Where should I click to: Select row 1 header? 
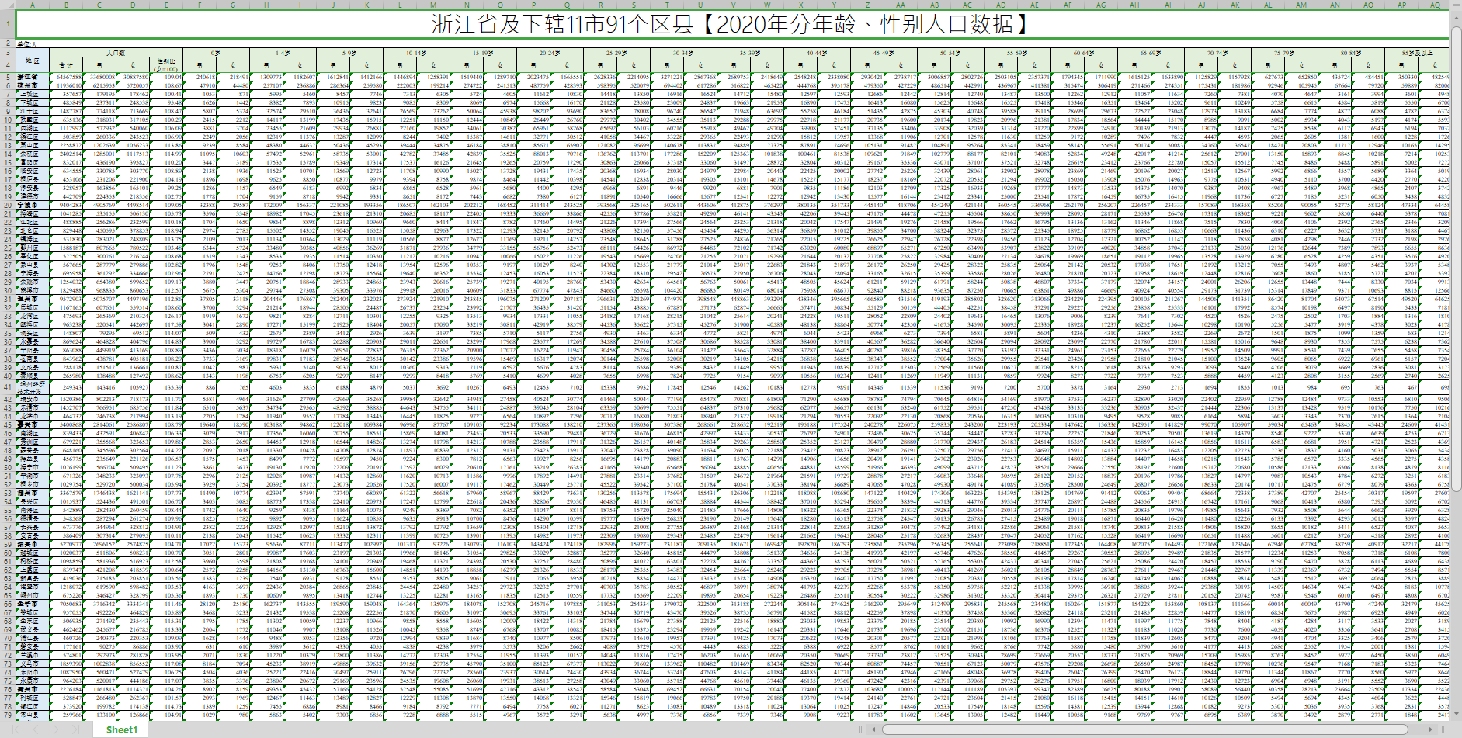point(7,24)
